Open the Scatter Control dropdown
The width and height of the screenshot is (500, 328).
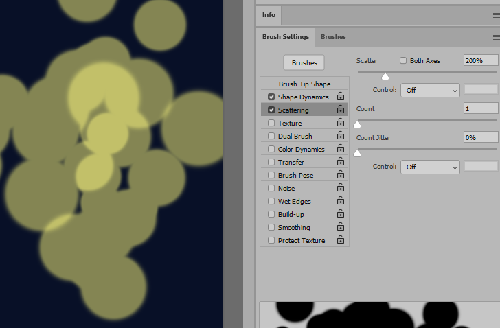tap(430, 91)
